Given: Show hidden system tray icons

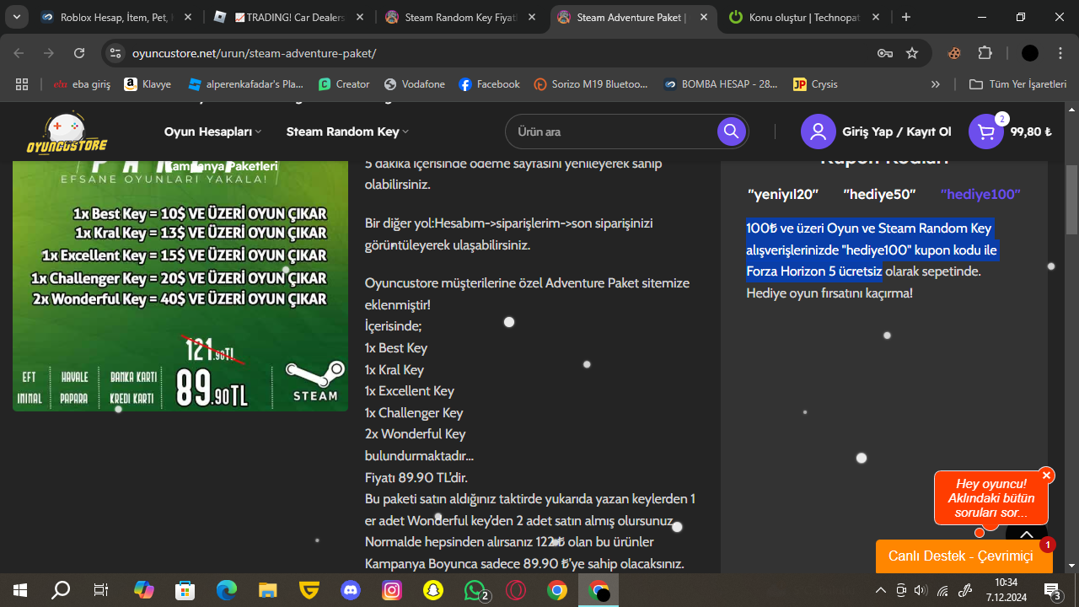Looking at the screenshot, I should [x=881, y=590].
